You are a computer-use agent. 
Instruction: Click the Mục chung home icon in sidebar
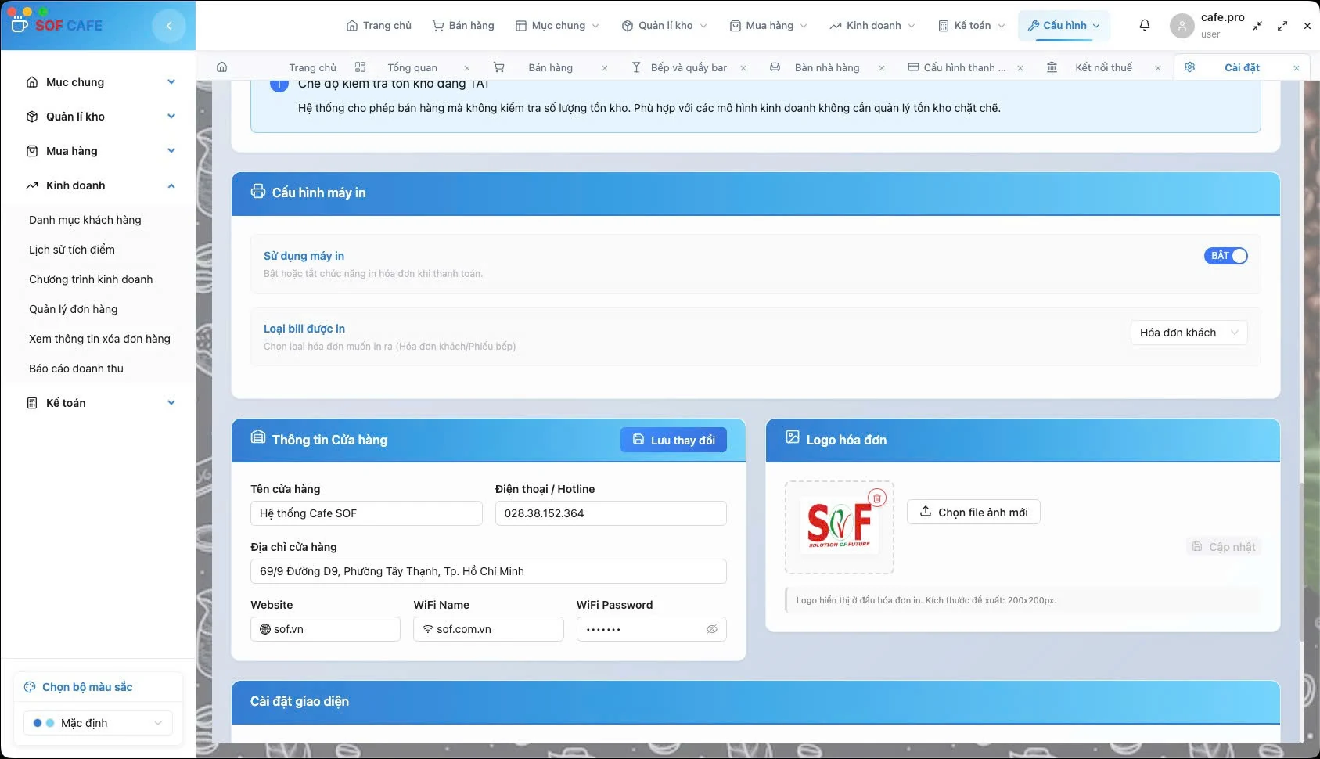point(32,82)
